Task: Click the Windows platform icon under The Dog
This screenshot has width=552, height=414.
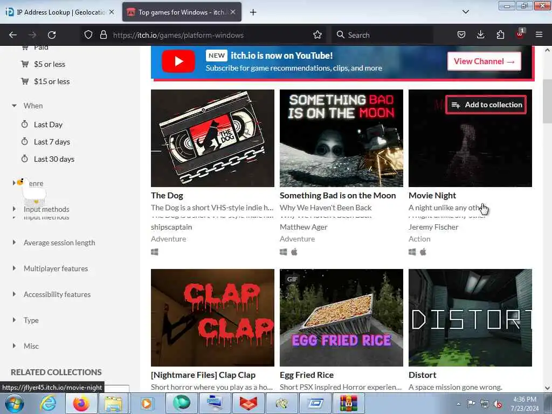Action: [155, 252]
